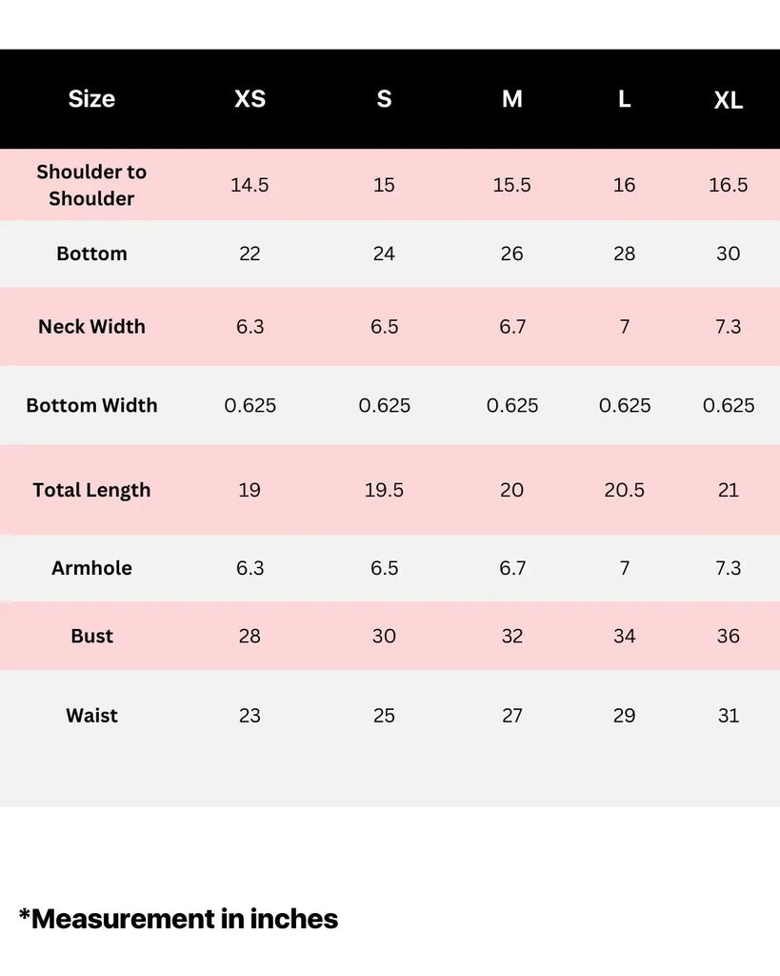
Task: Click the Total Length row label
Action: (91, 490)
